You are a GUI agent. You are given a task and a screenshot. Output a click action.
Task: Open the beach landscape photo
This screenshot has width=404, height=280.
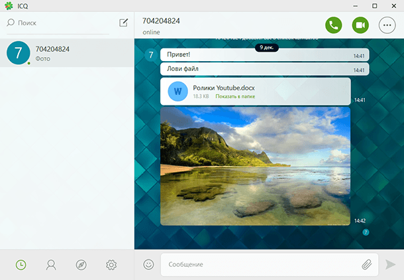coord(255,166)
